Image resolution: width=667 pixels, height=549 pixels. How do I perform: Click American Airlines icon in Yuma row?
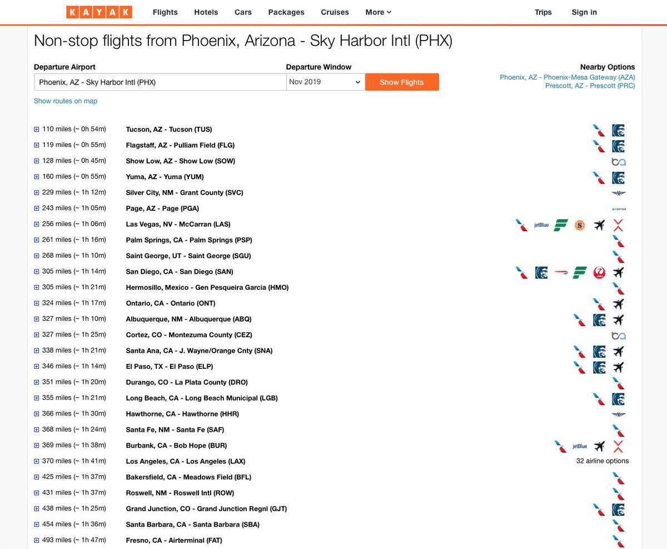(x=599, y=178)
